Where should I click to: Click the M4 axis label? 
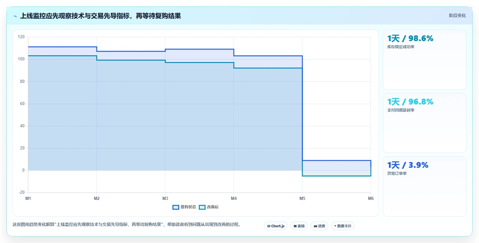coord(234,199)
